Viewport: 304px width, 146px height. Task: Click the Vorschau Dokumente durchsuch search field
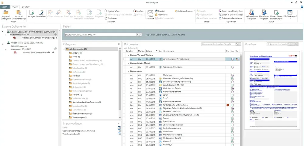click(x=277, y=44)
